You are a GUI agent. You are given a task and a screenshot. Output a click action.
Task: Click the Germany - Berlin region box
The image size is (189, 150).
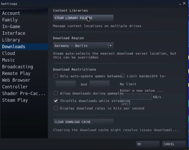83,46
